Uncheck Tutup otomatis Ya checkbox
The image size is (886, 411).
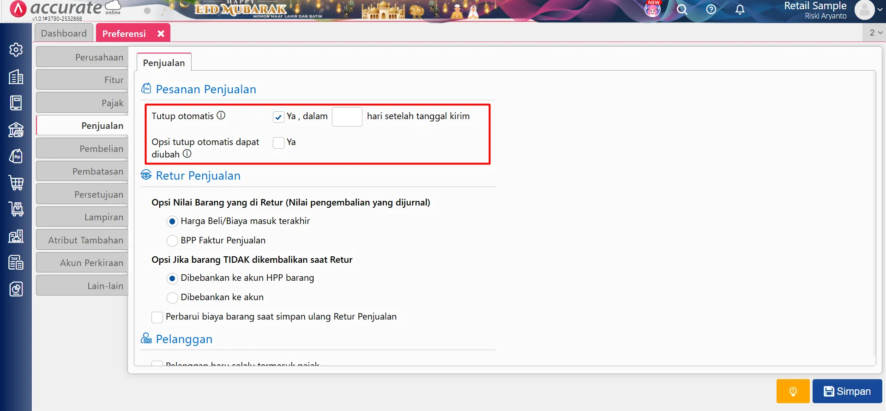point(278,117)
